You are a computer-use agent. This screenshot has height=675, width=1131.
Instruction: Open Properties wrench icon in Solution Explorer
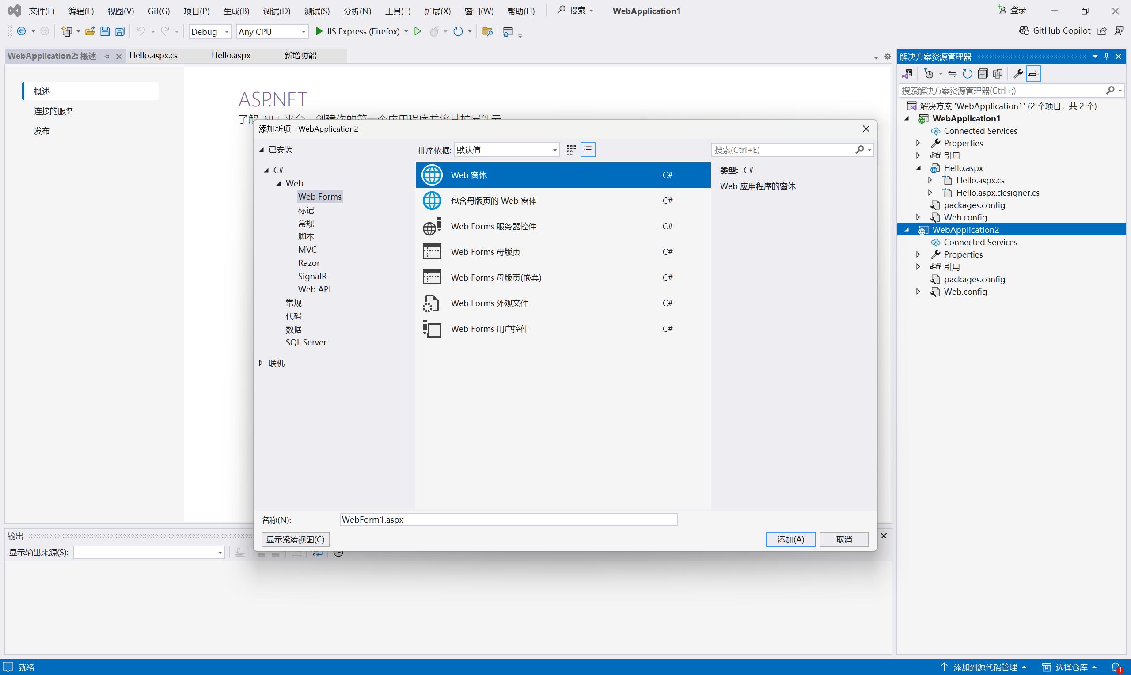click(1018, 74)
